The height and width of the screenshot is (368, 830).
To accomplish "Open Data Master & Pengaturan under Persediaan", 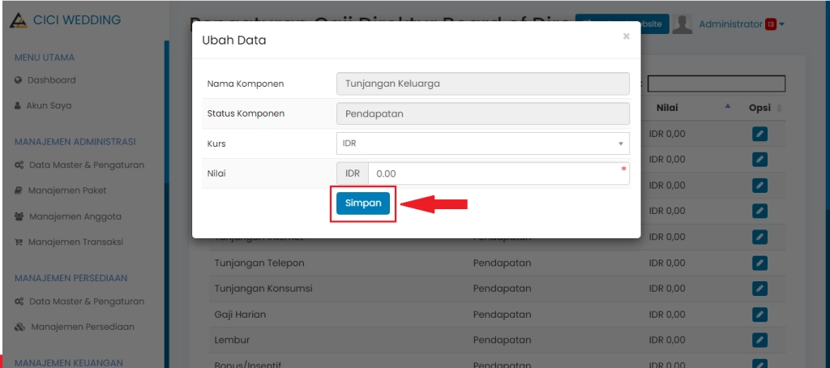I will click(87, 302).
